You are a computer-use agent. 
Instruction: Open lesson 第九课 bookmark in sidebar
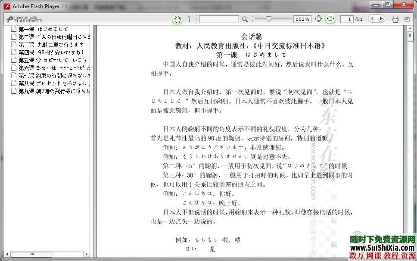tap(52, 91)
